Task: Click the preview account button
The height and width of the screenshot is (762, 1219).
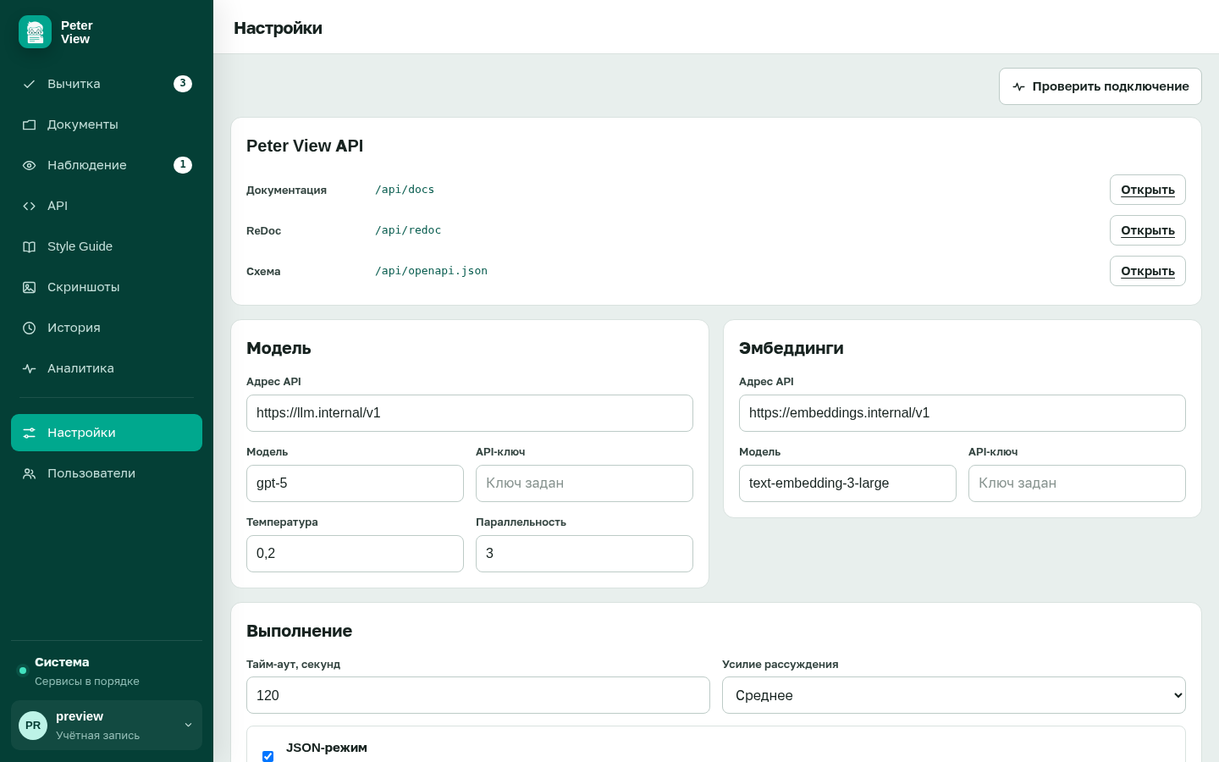Action: pos(107,726)
